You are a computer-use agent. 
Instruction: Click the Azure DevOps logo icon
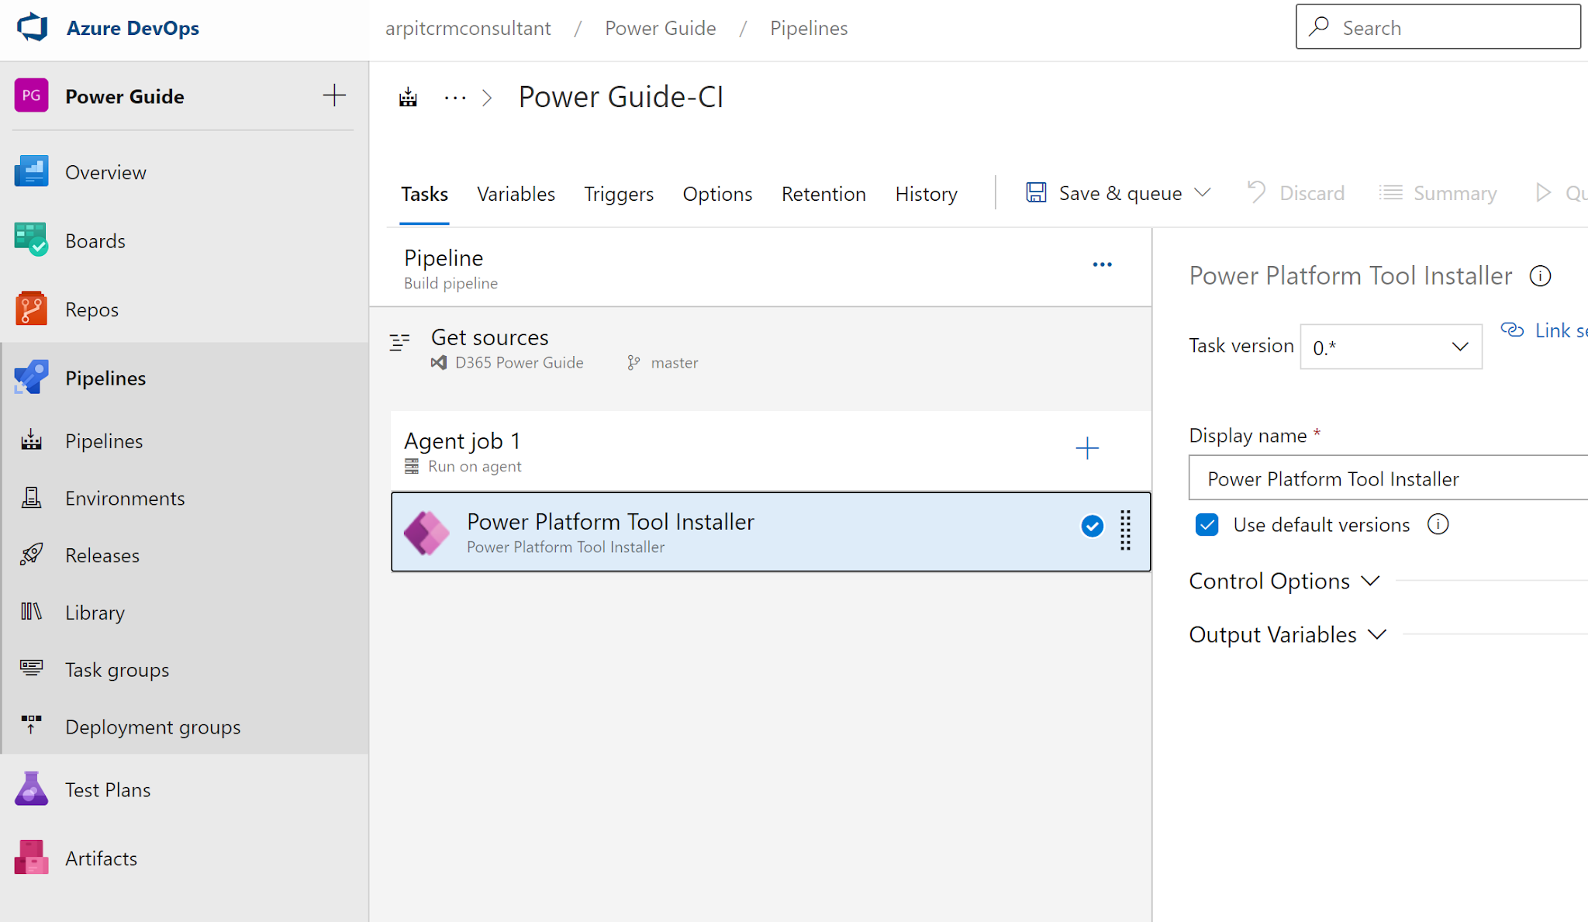coord(32,28)
